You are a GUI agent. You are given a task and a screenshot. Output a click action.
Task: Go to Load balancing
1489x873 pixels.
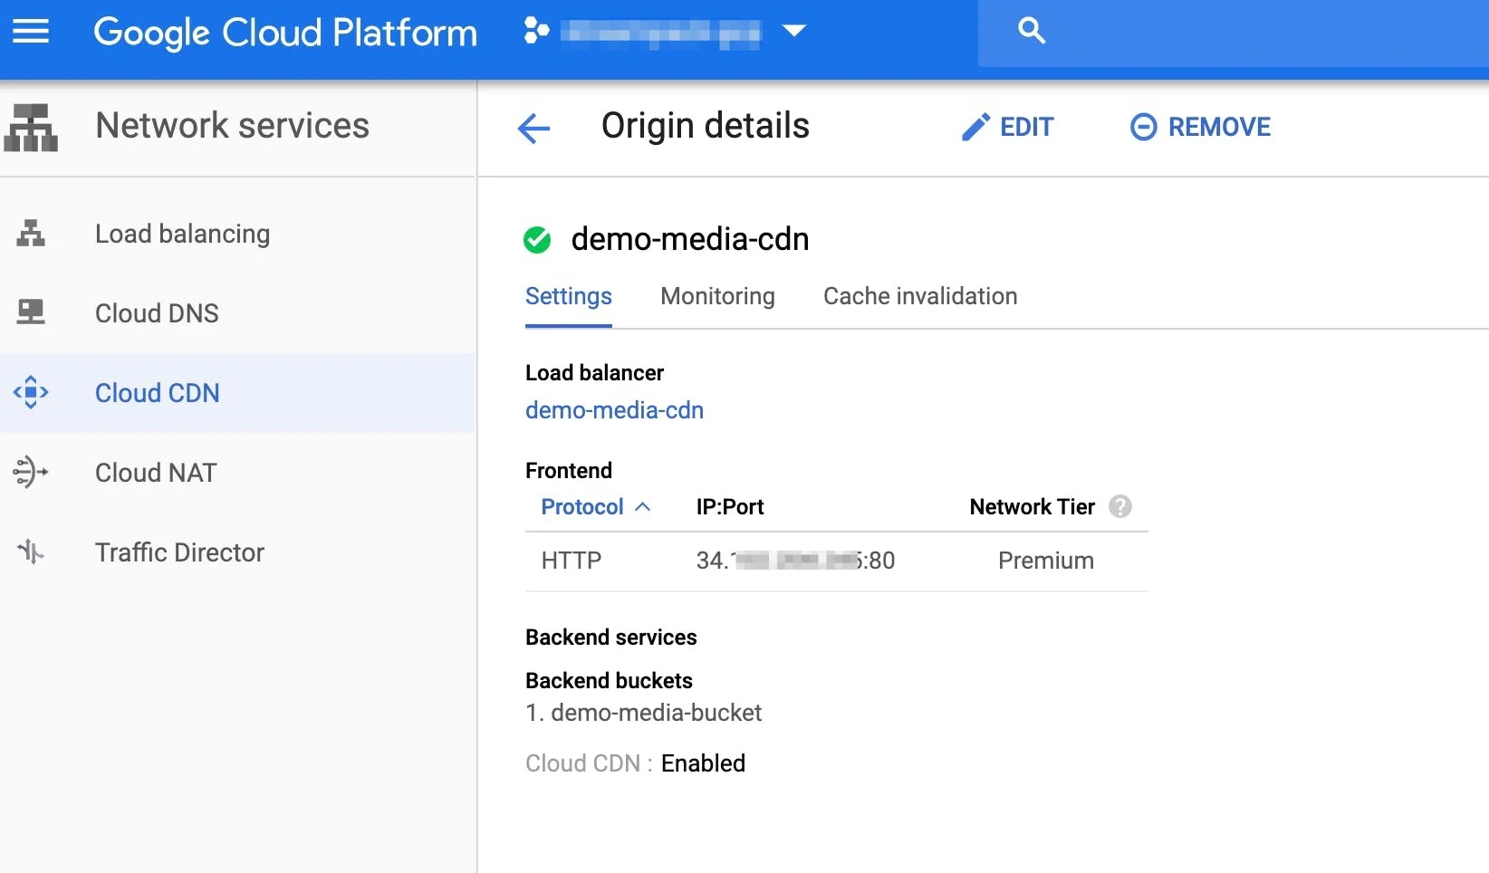coord(182,234)
